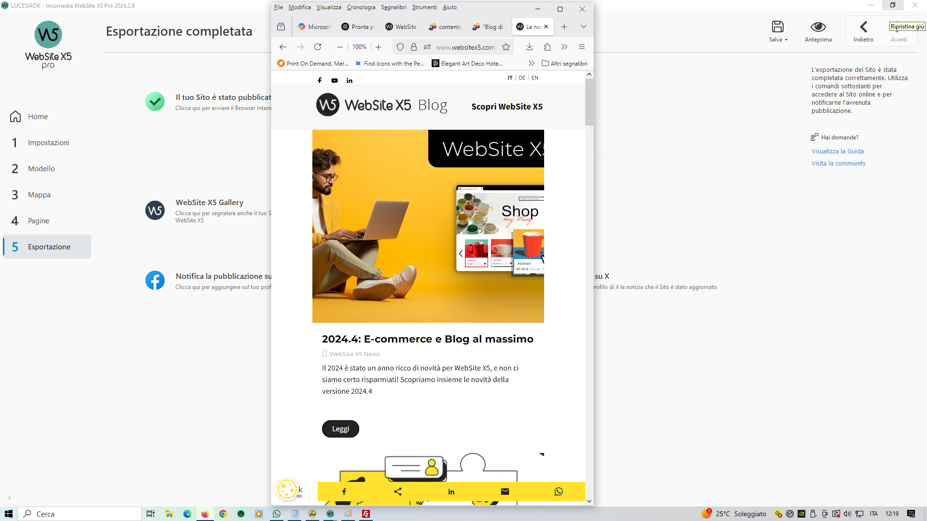Image resolution: width=927 pixels, height=521 pixels.
Task: Click the websitex5.com address field
Action: 465,47
